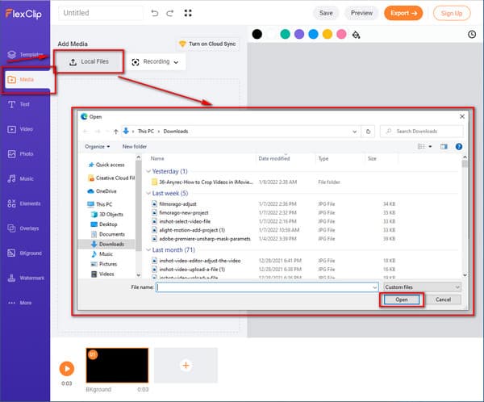Open the BKground sidebar section
Image resolution: width=484 pixels, height=402 pixels.
point(24,253)
